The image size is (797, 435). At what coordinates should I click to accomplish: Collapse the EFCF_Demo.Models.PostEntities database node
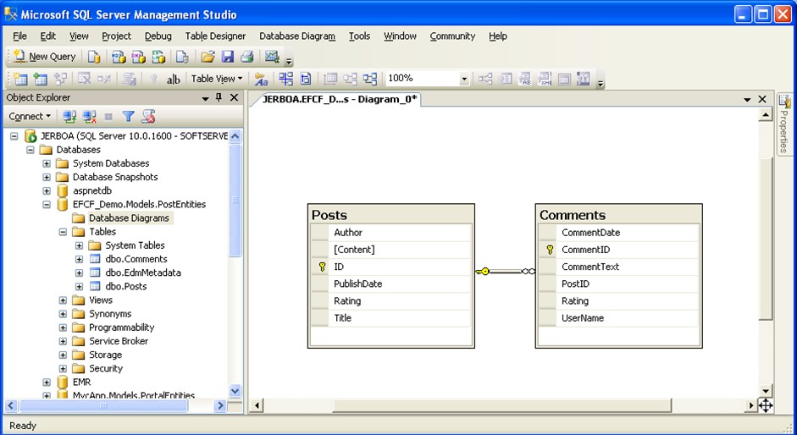click(47, 205)
